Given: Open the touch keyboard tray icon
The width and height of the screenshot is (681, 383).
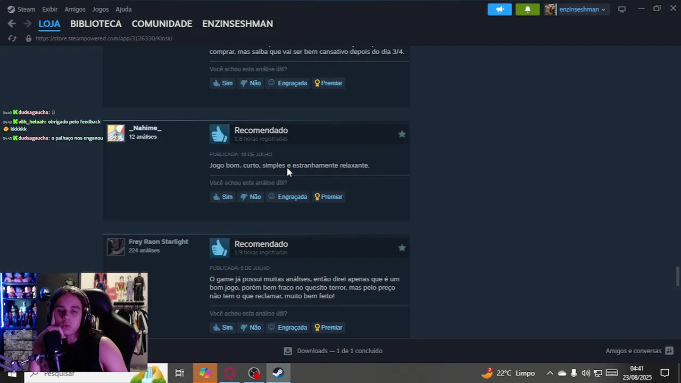Looking at the screenshot, I should [x=612, y=373].
